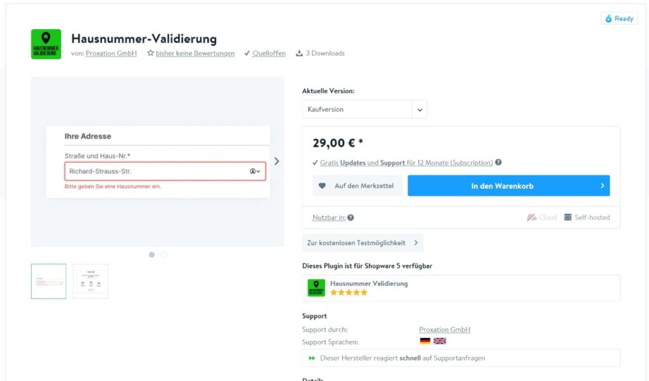This screenshot has width=649, height=381.
Task: Show next screenshot with the right chevron
Action: [276, 161]
